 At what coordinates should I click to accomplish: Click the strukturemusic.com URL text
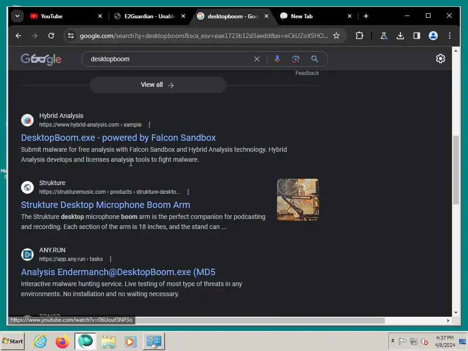click(110, 192)
